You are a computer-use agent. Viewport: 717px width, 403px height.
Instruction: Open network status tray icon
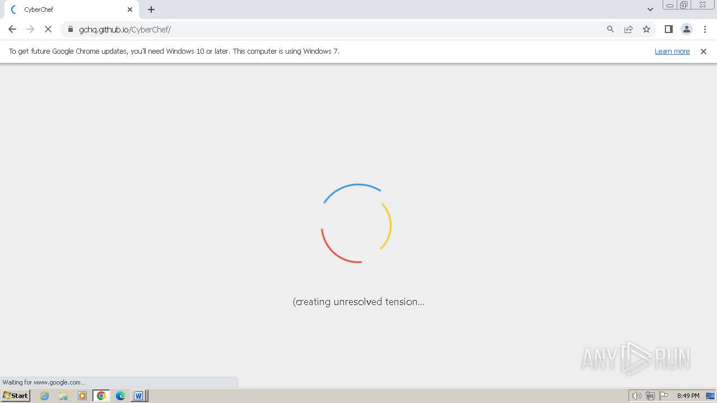coord(650,396)
